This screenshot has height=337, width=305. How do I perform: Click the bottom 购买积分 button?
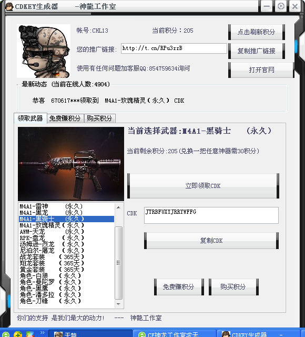[233, 287]
